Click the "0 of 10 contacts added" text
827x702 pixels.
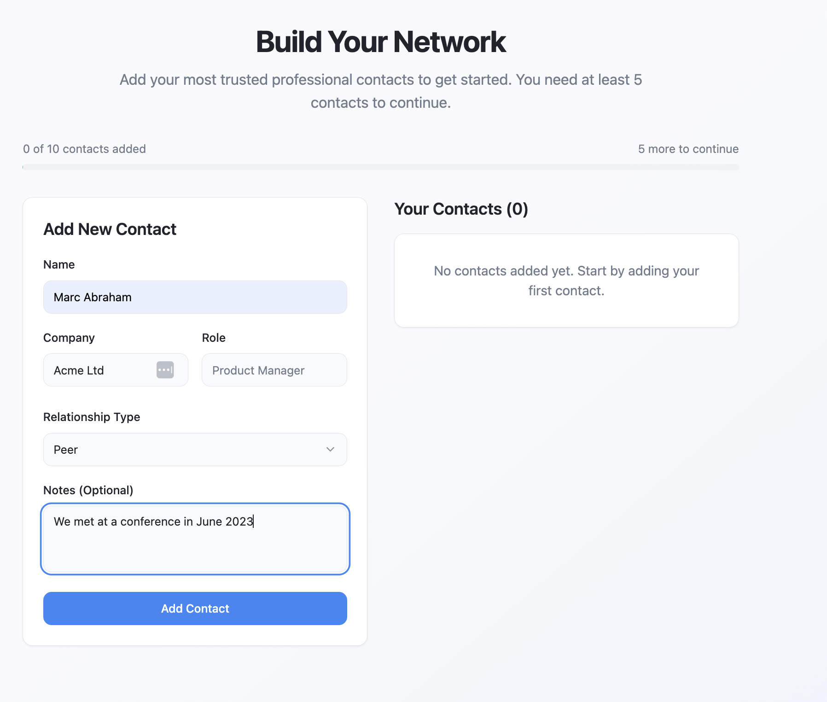(84, 149)
